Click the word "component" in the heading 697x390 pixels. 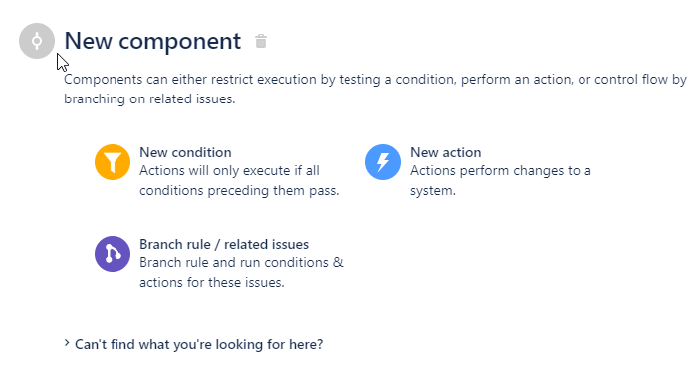coord(179,42)
